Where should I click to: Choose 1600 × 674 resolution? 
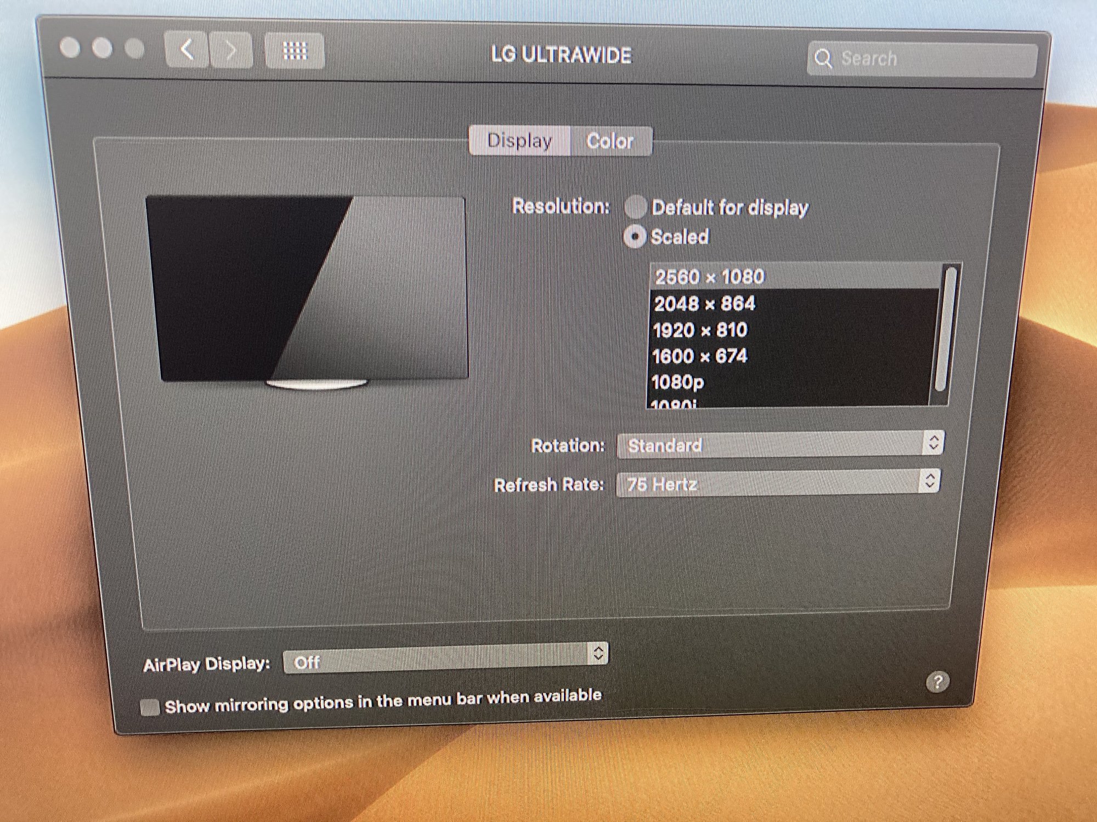point(791,356)
